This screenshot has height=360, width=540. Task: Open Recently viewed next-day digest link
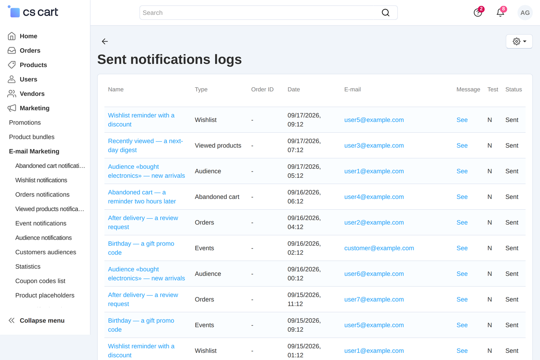pyautogui.click(x=145, y=145)
